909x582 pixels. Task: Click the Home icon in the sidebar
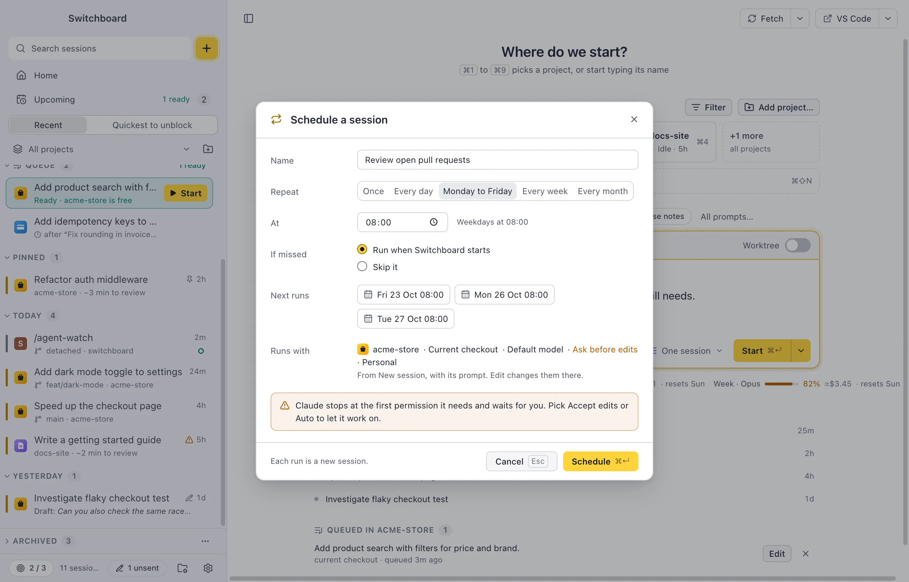[x=21, y=75]
